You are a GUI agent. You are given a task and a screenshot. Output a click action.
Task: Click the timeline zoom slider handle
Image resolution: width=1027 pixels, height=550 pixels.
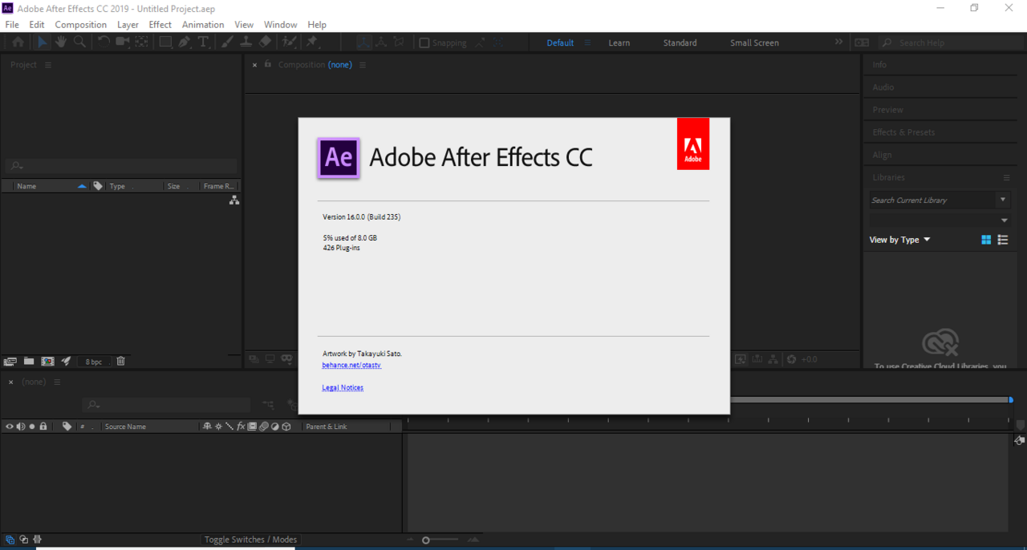pos(426,540)
